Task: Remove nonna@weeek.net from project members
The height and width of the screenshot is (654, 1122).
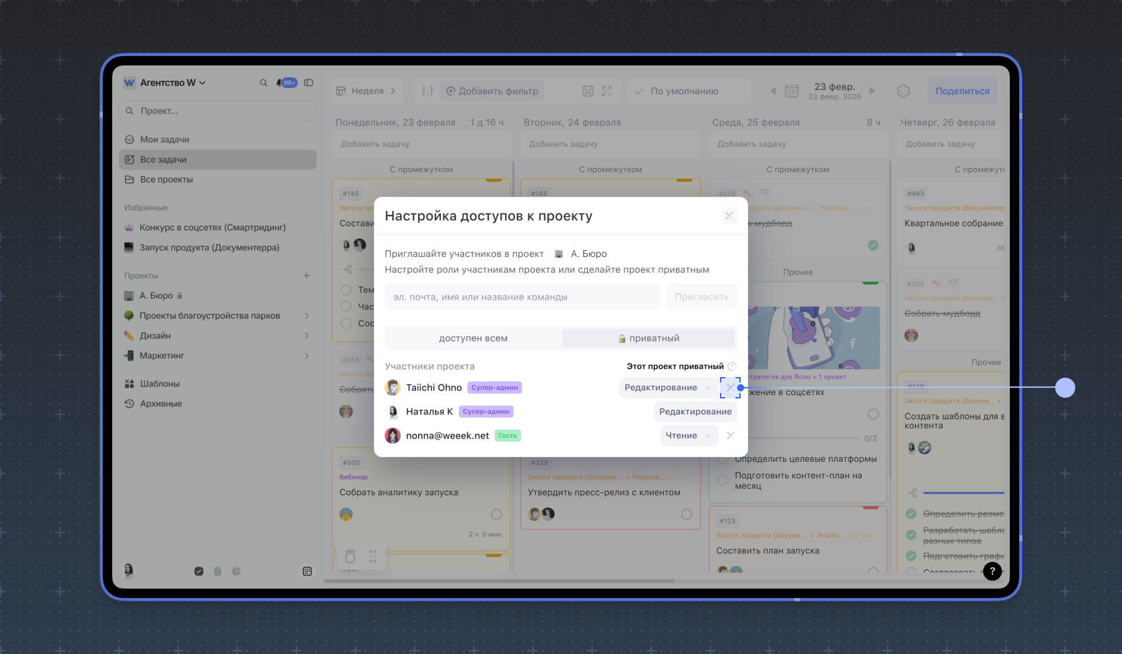Action: [x=731, y=435]
